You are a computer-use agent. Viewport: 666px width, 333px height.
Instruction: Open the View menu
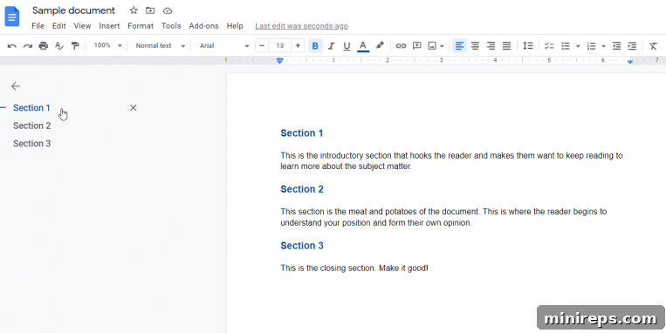[82, 26]
